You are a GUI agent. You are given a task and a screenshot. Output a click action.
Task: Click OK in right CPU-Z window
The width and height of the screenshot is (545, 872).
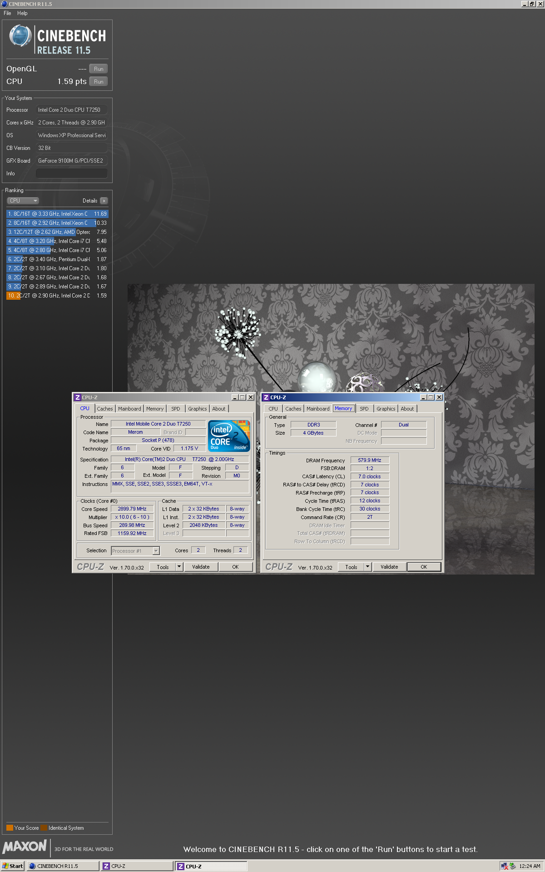(424, 567)
